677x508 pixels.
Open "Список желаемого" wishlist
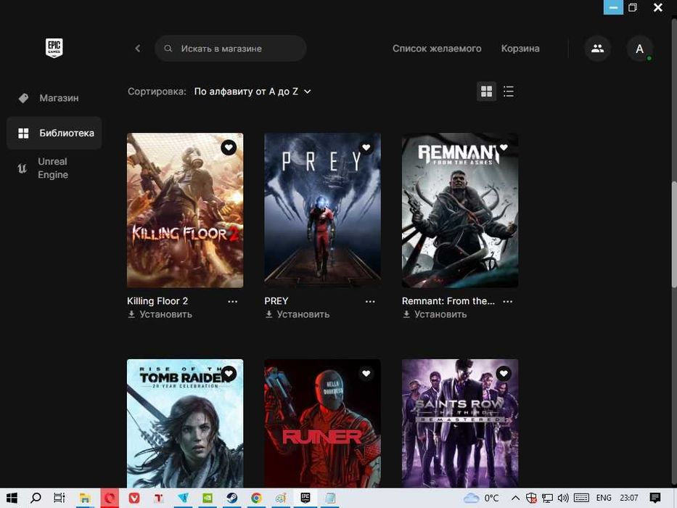(x=437, y=49)
